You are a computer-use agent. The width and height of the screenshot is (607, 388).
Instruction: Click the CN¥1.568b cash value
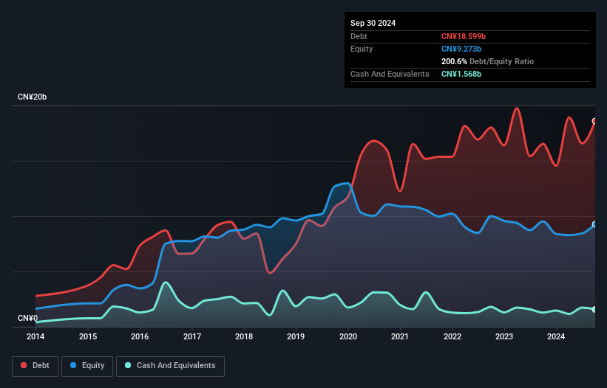tap(461, 74)
